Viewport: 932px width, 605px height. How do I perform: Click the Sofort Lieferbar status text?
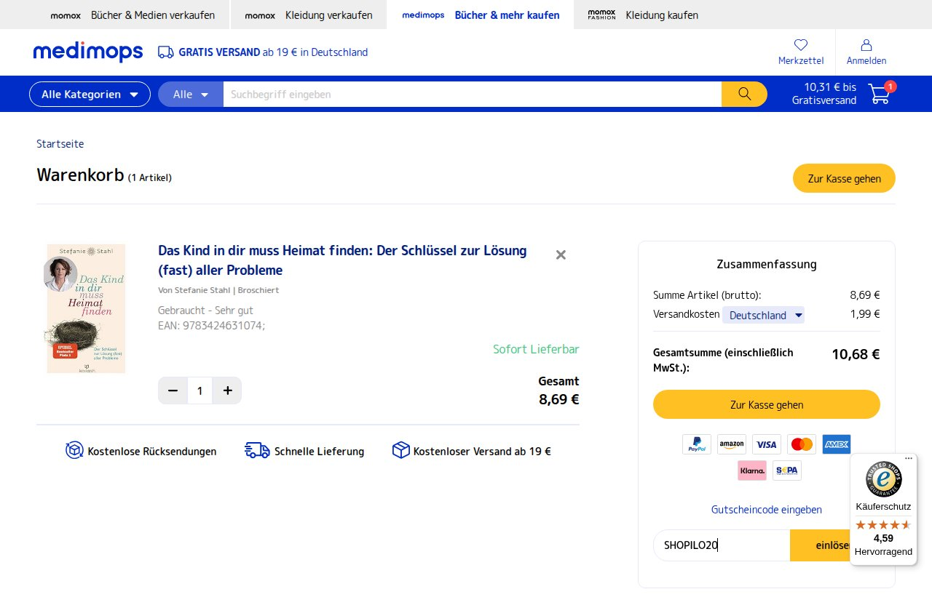(x=536, y=349)
